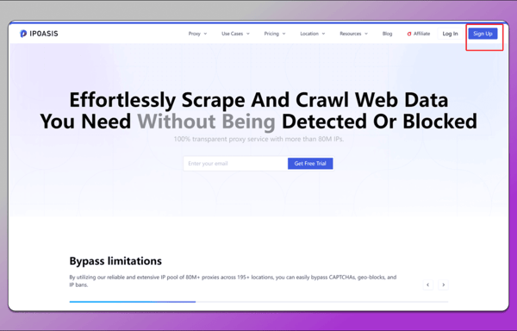Go to the Blog page
The image size is (517, 331).
point(388,34)
